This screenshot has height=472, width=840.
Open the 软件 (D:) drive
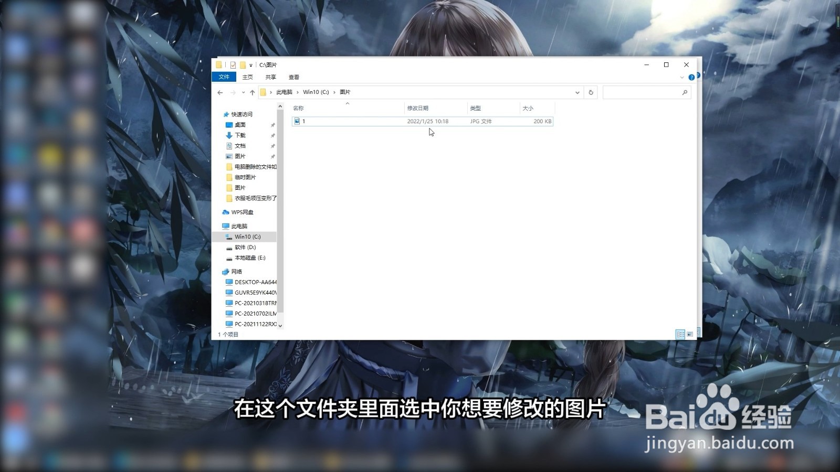pyautogui.click(x=245, y=247)
